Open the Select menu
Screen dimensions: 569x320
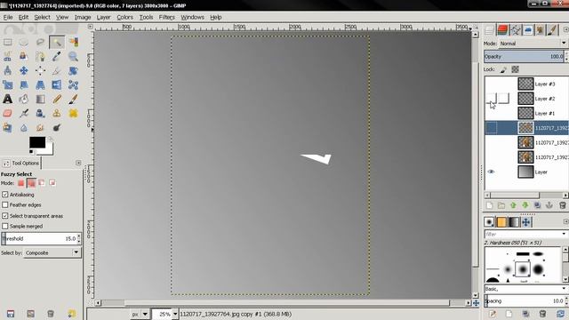42,17
